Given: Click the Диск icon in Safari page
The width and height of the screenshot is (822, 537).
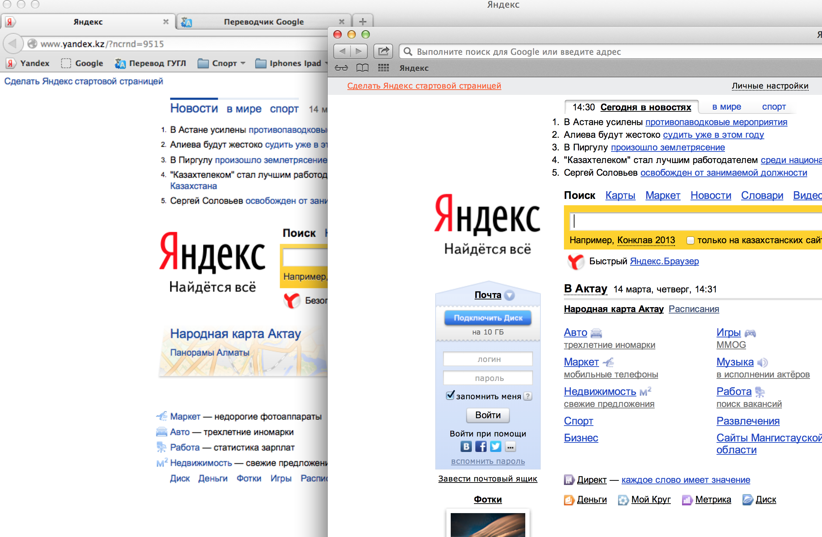Looking at the screenshot, I should click(748, 500).
